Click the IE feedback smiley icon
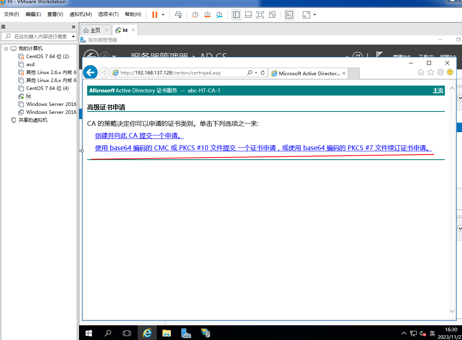This screenshot has height=340, width=462. pos(450,72)
